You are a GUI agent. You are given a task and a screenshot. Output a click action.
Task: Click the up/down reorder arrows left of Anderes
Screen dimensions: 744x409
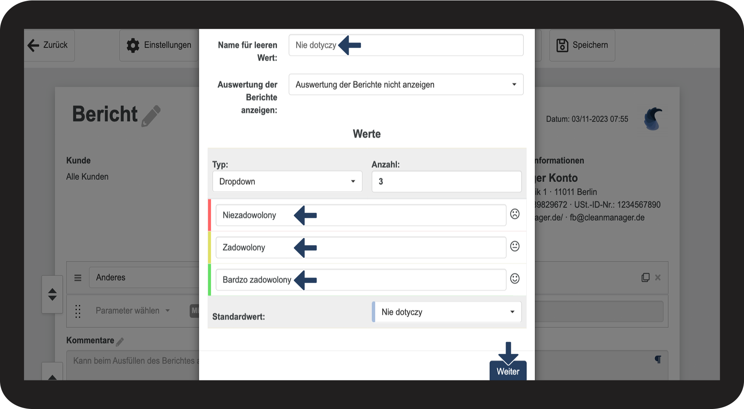52,294
